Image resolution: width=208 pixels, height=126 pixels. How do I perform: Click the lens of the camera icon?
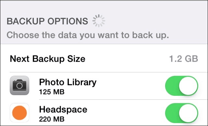(19, 86)
